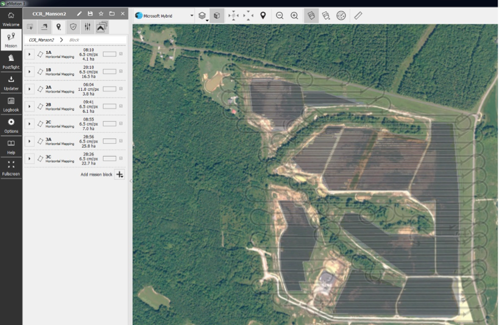This screenshot has width=499, height=325.
Task: Toggle the checkbox for block 2C
Action: coord(121,123)
